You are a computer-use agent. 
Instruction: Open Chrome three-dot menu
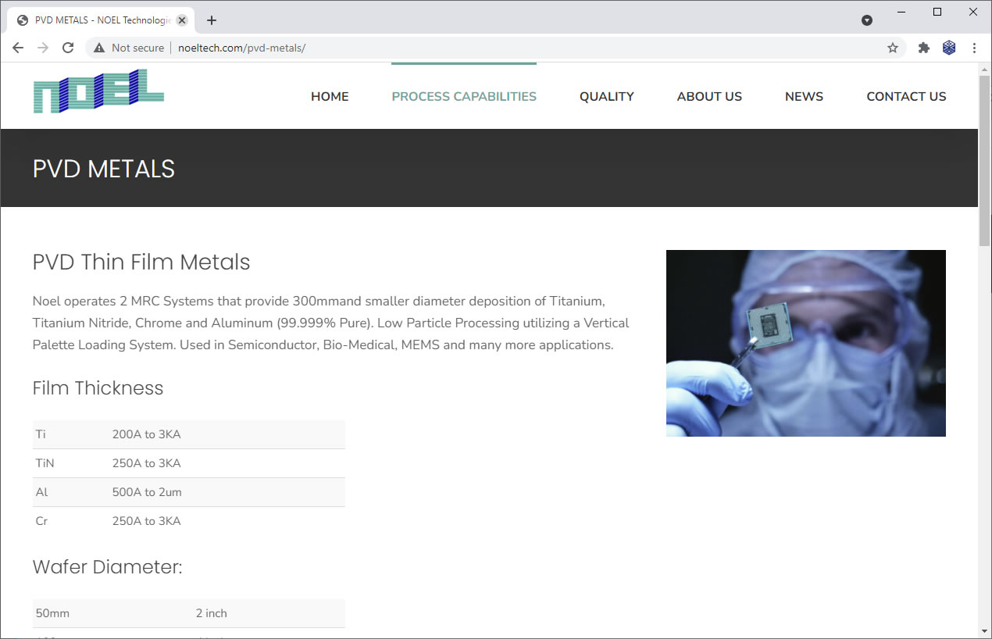click(974, 48)
